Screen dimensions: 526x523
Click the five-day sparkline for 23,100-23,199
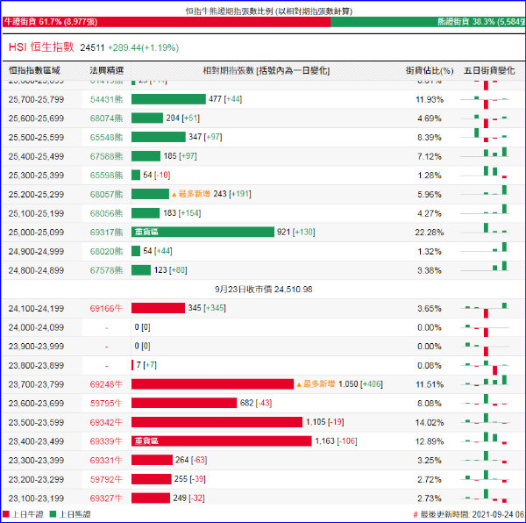click(x=485, y=497)
